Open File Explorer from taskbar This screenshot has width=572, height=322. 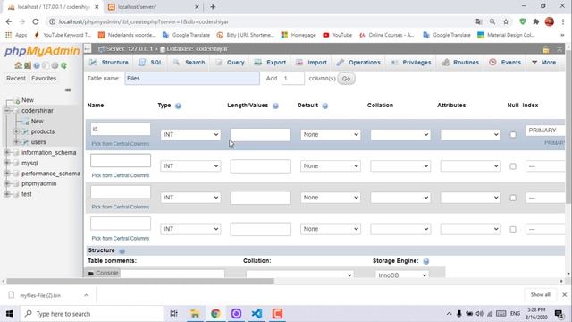tap(195, 314)
